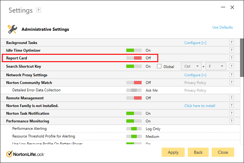Image resolution: width=244 pixels, height=163 pixels.
Task: Expand Background Tasks via Configure [+]
Action: [195, 43]
